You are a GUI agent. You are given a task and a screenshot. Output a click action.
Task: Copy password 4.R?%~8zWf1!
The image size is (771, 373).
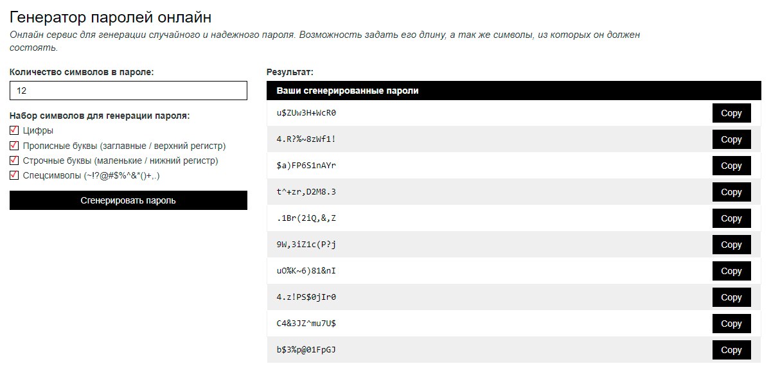(731, 139)
